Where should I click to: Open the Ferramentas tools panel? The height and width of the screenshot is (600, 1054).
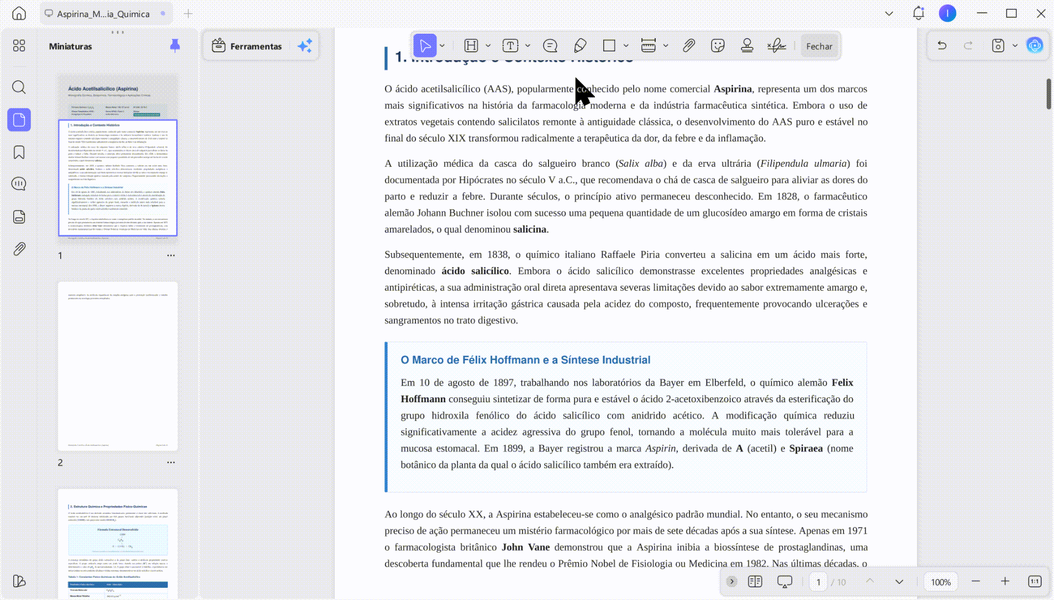[247, 46]
